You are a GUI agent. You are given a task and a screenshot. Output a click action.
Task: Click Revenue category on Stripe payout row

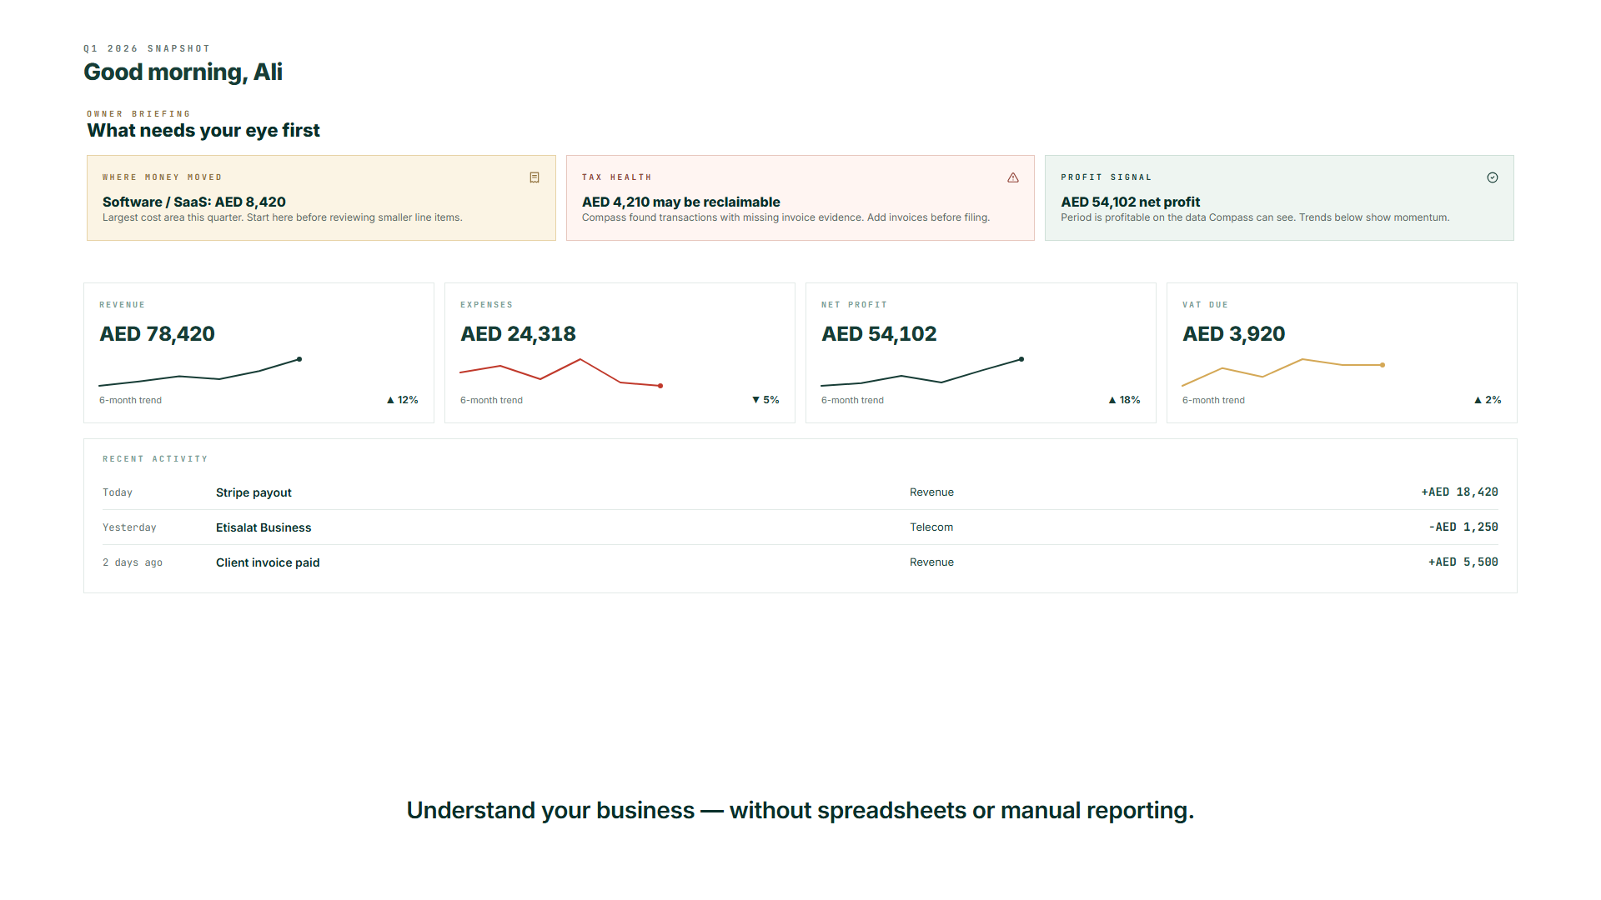(931, 492)
